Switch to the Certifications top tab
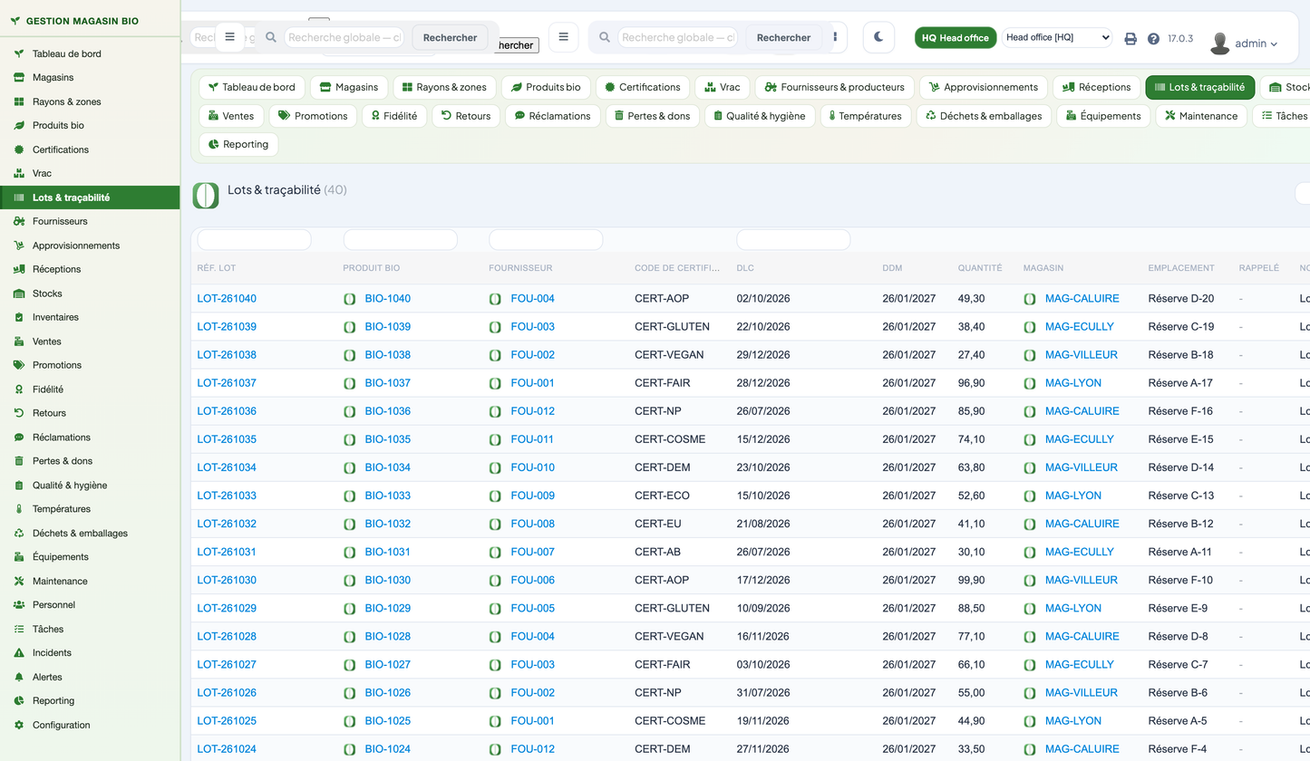 643,88
